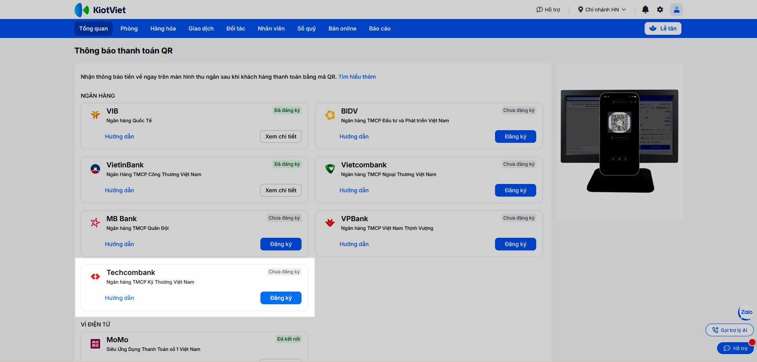Click the Ngân hàng Quốc Tế subtitle
The width and height of the screenshot is (757, 362).
[x=129, y=121]
